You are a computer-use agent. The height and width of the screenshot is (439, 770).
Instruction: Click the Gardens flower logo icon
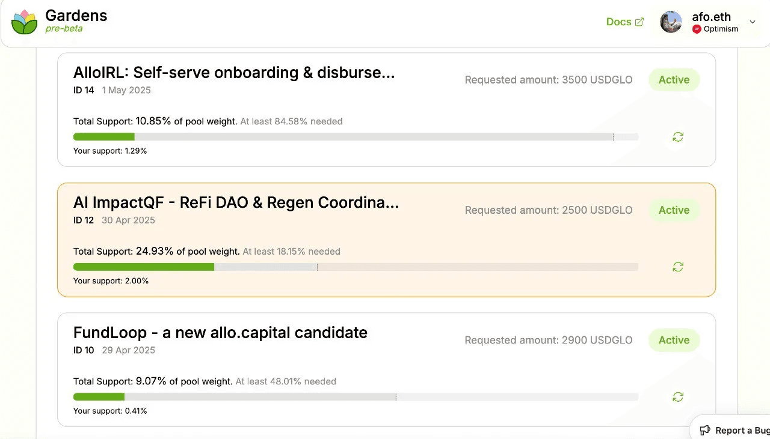(24, 22)
